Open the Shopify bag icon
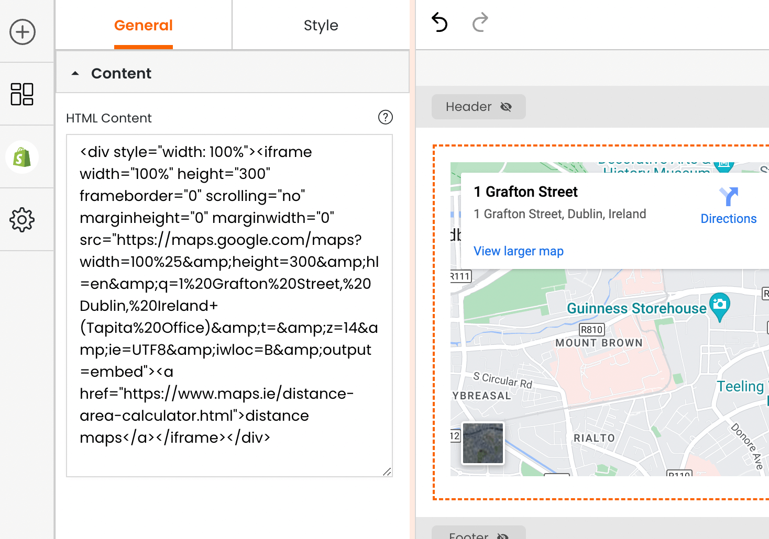Image resolution: width=769 pixels, height=539 pixels. coord(22,157)
